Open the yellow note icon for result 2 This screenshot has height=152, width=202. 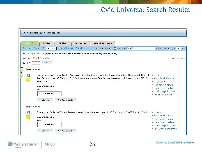(28, 117)
